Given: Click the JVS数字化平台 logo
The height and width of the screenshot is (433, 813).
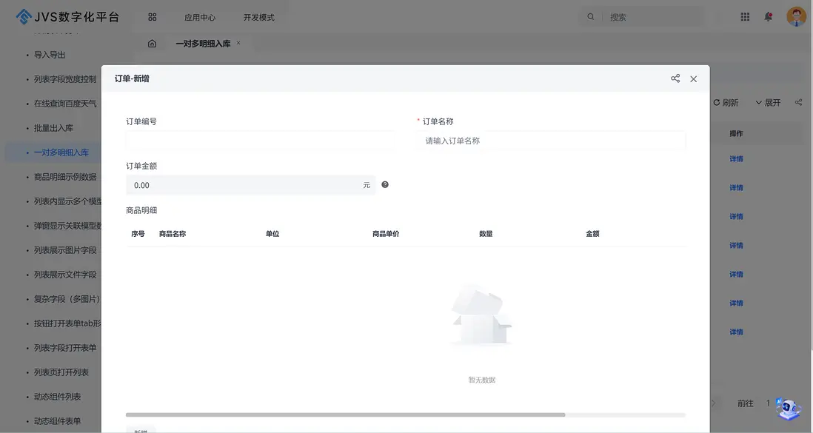Looking at the screenshot, I should pyautogui.click(x=67, y=17).
